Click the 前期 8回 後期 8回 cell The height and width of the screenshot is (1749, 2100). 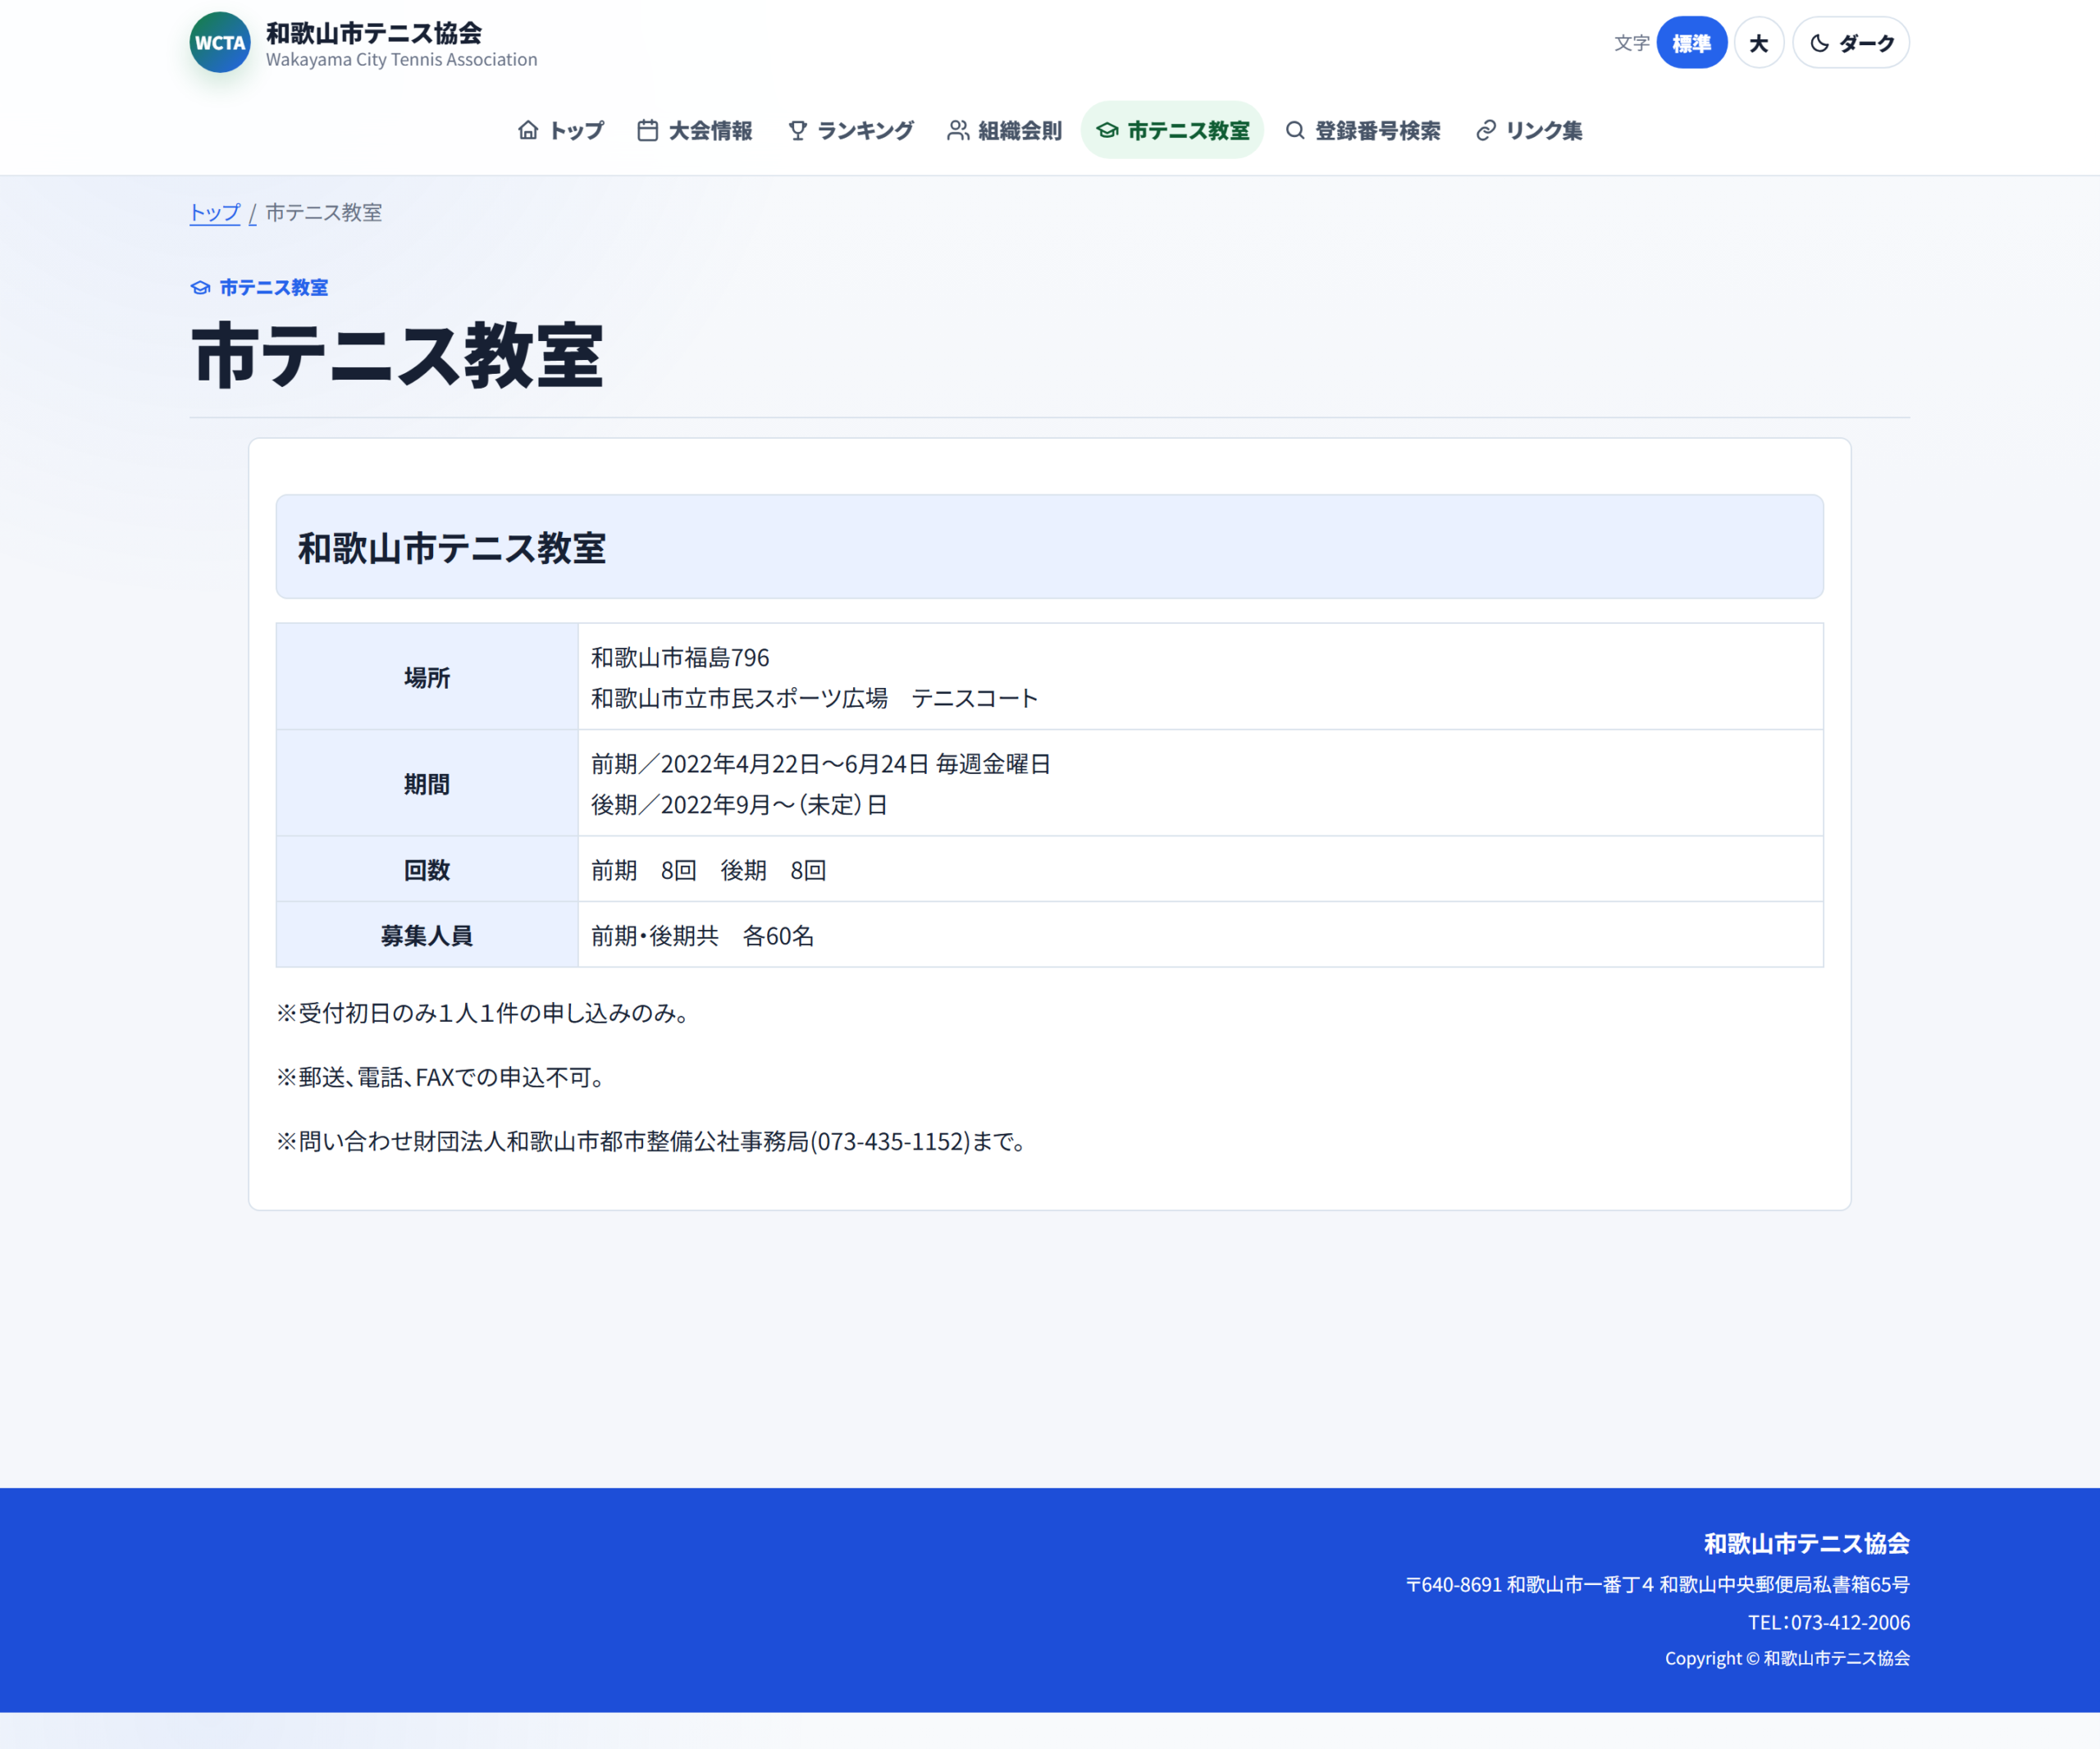coord(1200,869)
